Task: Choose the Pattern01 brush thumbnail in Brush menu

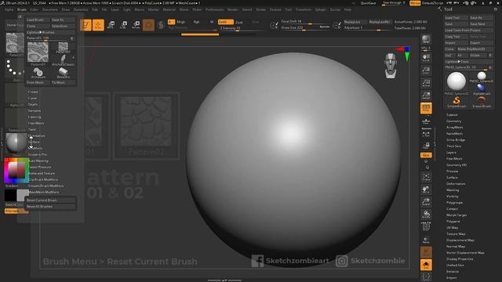Action: click(38, 52)
